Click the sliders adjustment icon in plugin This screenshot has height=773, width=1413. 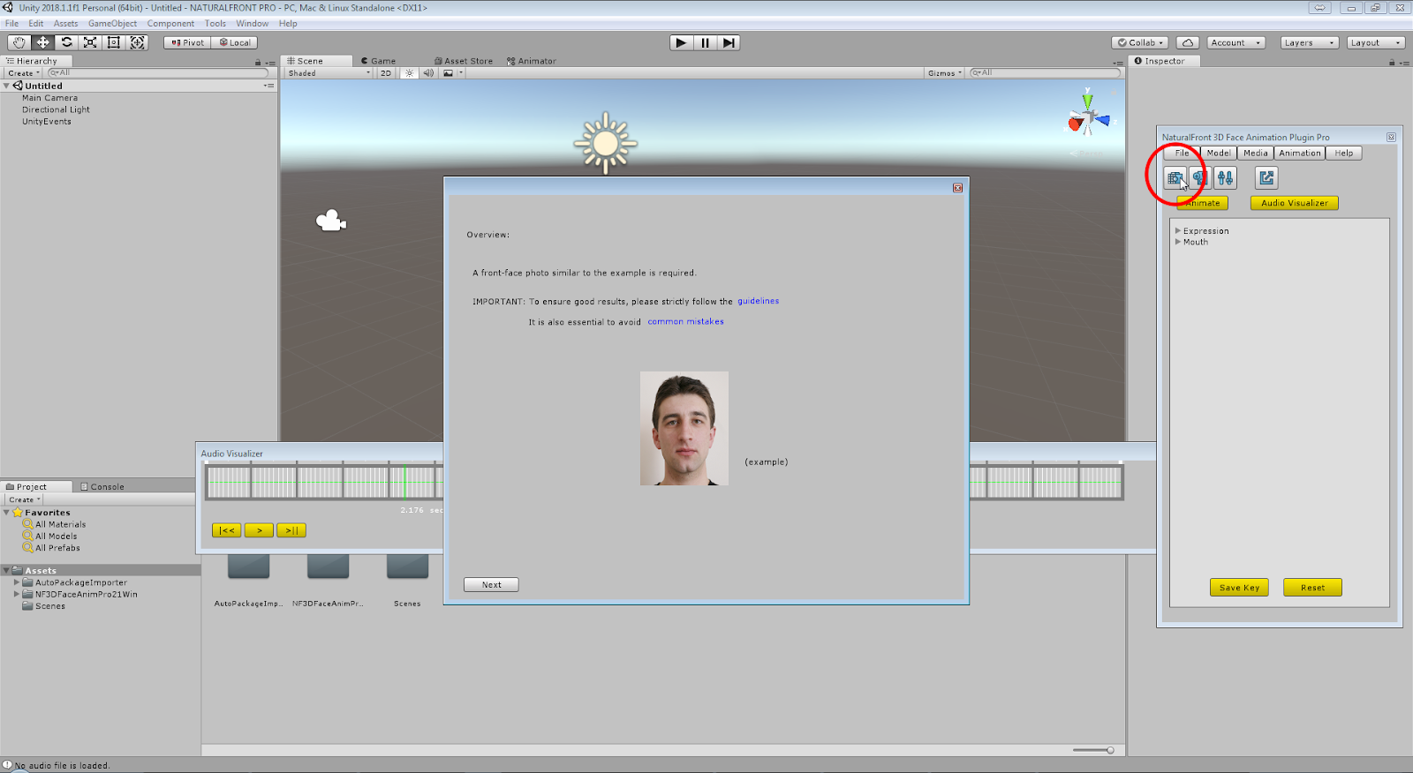point(1225,178)
